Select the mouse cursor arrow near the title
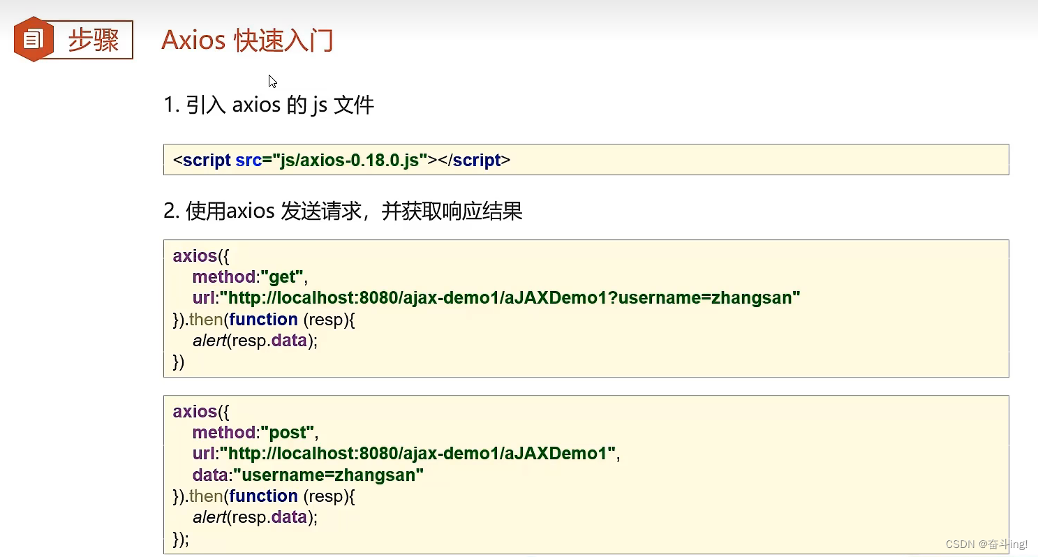1038x557 pixels. point(272,81)
